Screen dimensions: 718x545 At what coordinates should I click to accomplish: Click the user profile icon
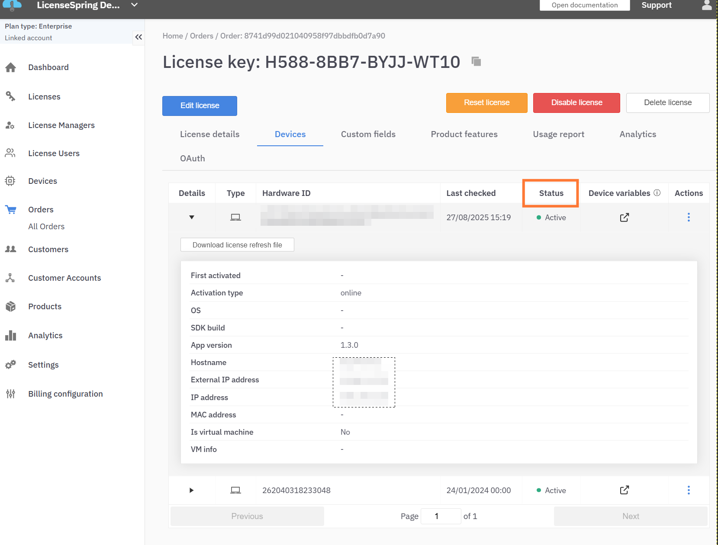706,5
